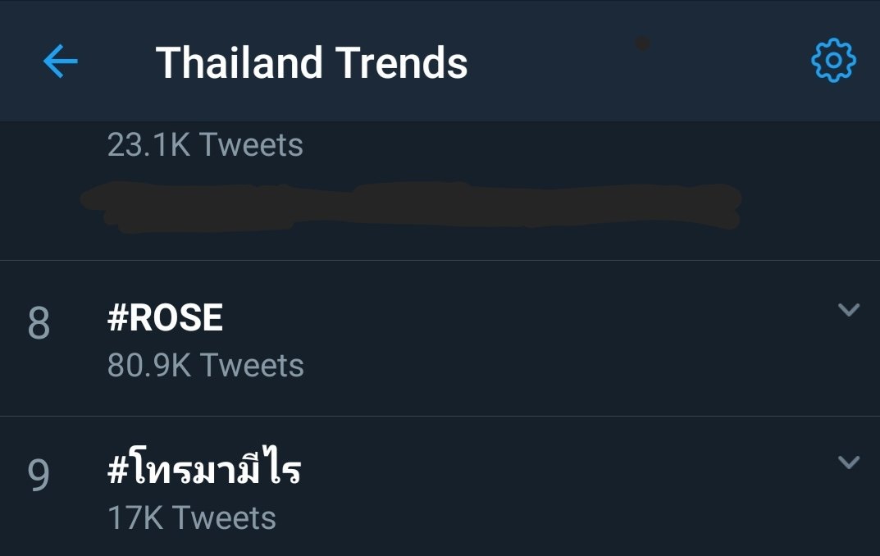
Task: Open the #โทรมามีไร hashtag trend
Action: point(204,467)
